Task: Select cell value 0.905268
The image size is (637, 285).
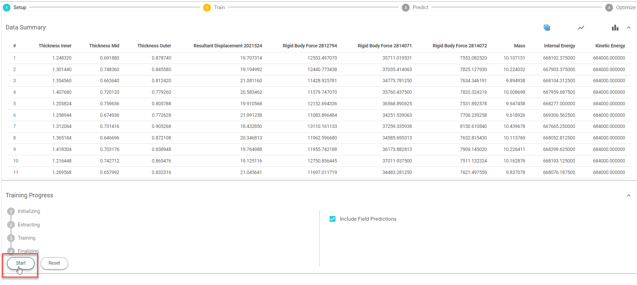Action: pos(161,126)
